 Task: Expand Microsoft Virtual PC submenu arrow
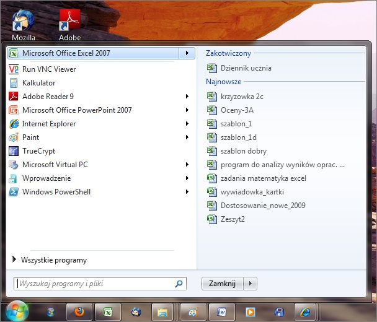(x=187, y=165)
